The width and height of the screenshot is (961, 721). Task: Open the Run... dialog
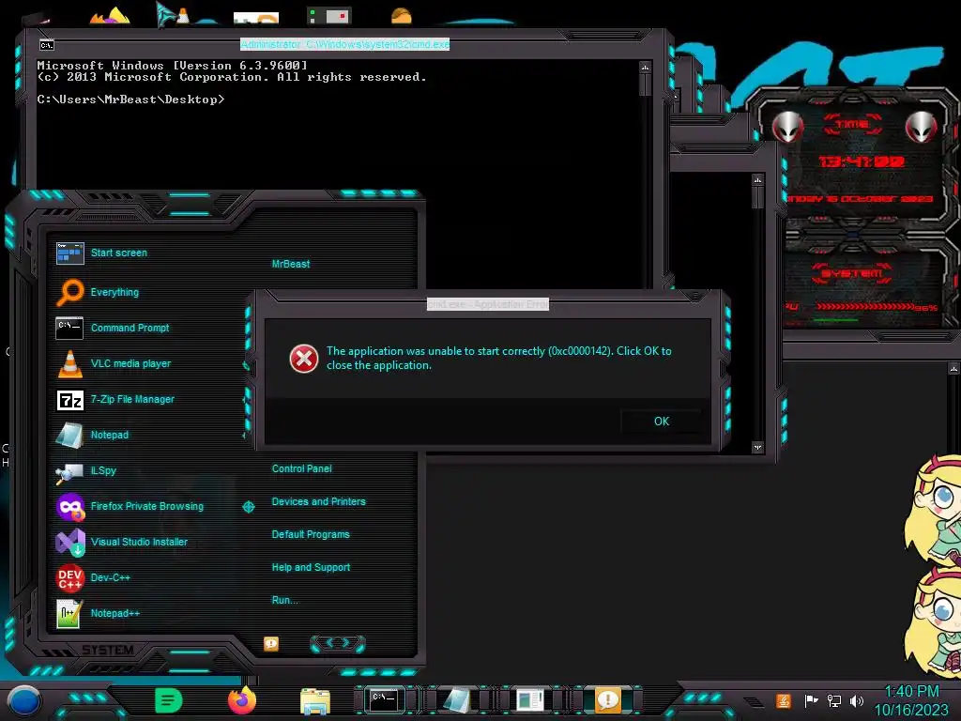tap(284, 600)
